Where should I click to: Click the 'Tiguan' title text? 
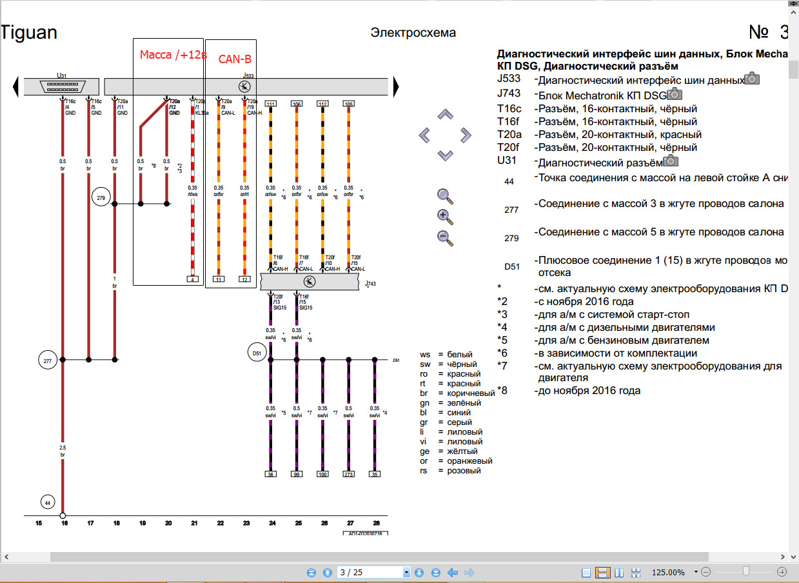click(x=28, y=33)
